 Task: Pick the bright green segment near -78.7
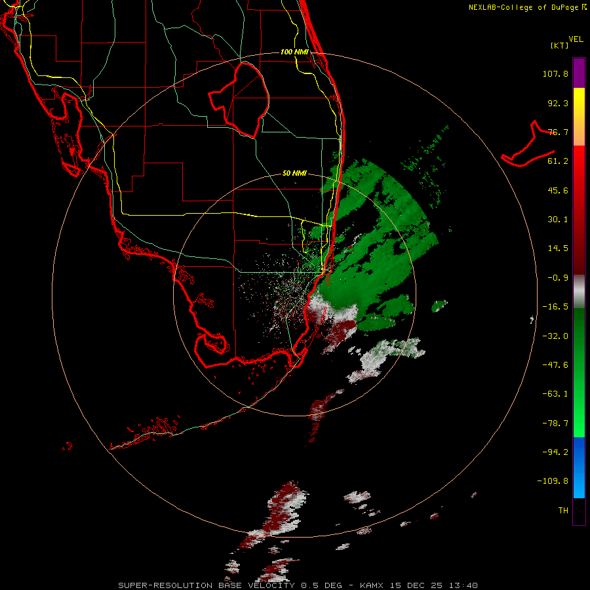tap(579, 423)
